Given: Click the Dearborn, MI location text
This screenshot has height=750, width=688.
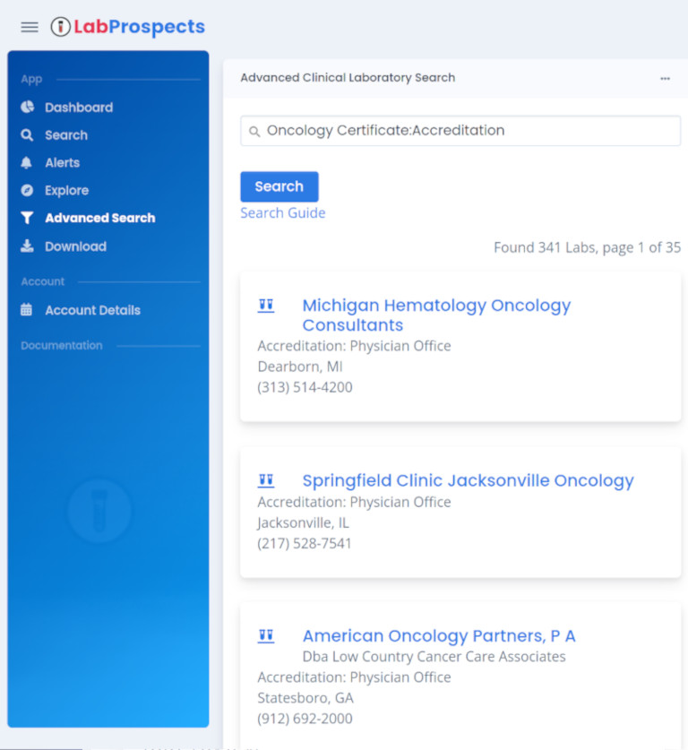Looking at the screenshot, I should click(300, 366).
